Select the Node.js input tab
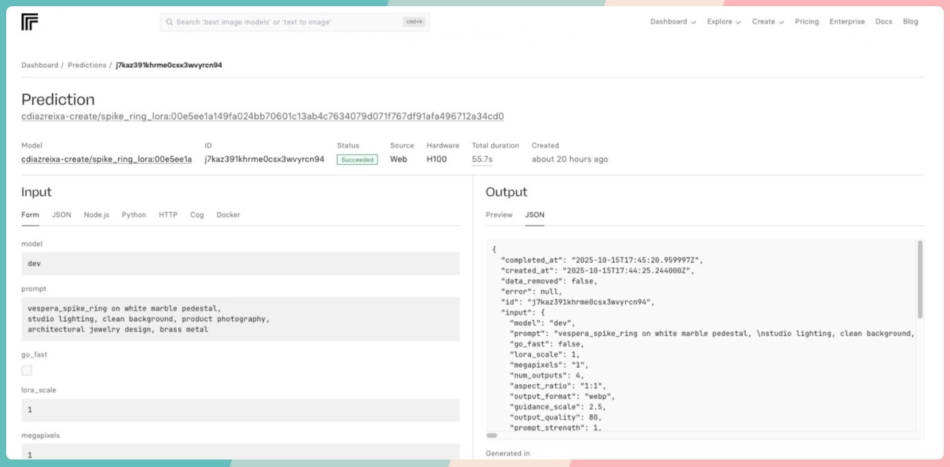950x467 pixels. [x=96, y=215]
